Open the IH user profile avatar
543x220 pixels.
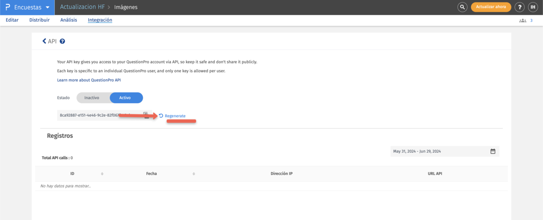pyautogui.click(x=533, y=7)
